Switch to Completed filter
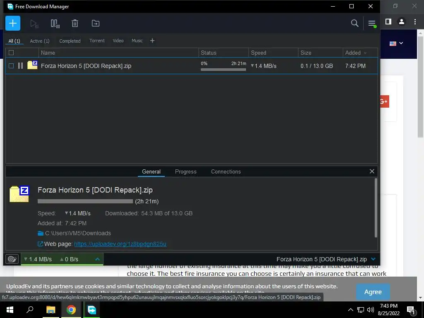The height and width of the screenshot is (318, 424). pyautogui.click(x=70, y=41)
